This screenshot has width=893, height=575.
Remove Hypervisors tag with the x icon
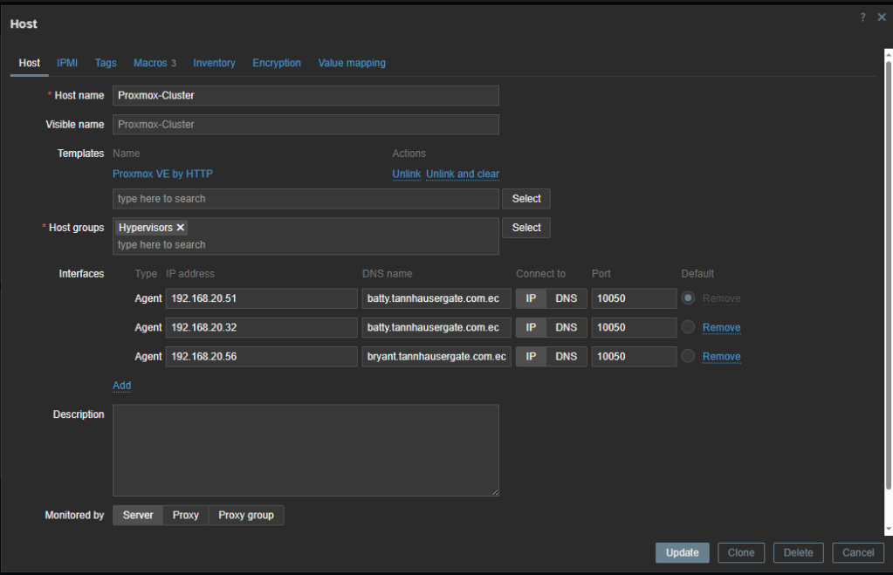pyautogui.click(x=181, y=228)
